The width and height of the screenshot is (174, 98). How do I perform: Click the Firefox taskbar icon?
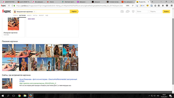pos(31,96)
